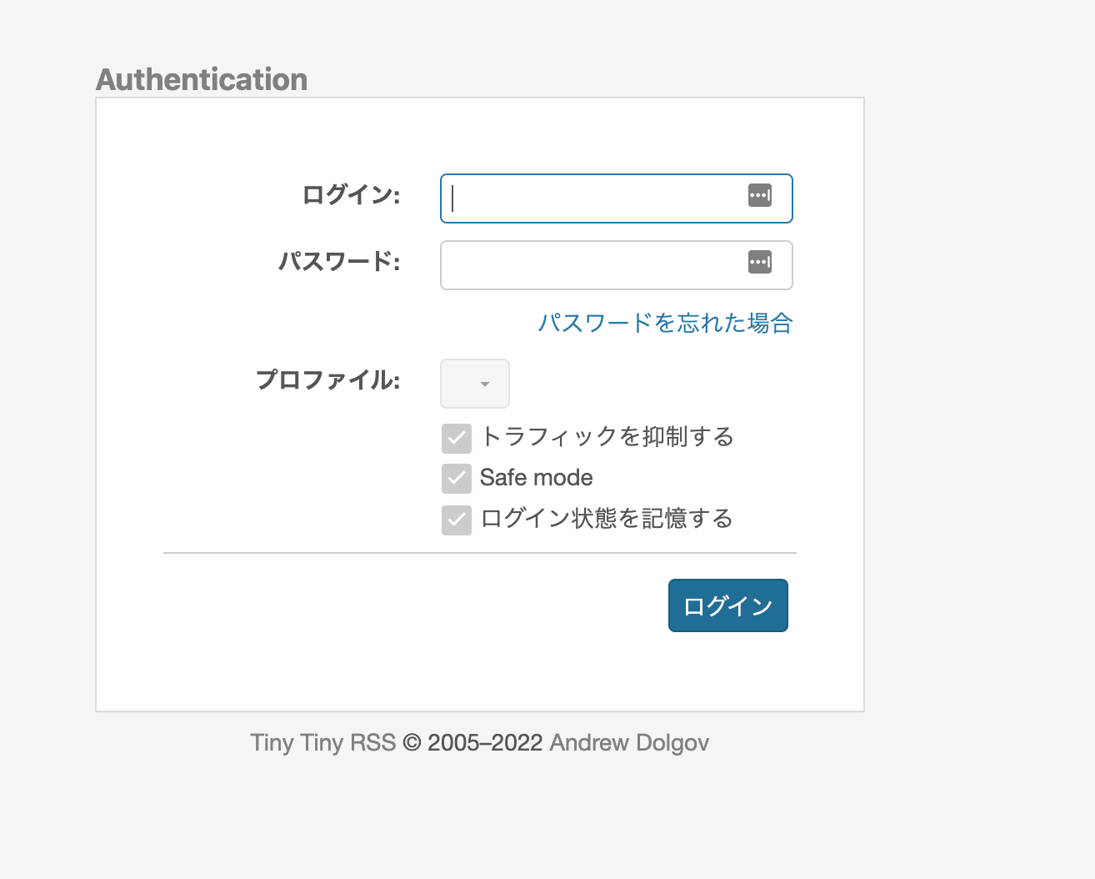
Task: Open the プロファイル dropdown
Action: pyautogui.click(x=475, y=384)
